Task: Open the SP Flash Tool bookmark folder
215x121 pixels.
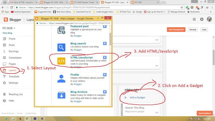Action: pyautogui.click(x=124, y=12)
